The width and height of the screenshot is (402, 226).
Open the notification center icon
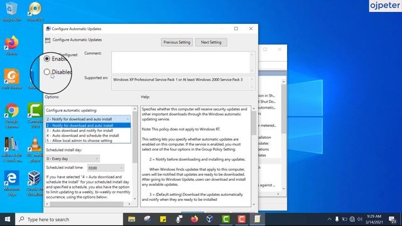click(x=392, y=220)
